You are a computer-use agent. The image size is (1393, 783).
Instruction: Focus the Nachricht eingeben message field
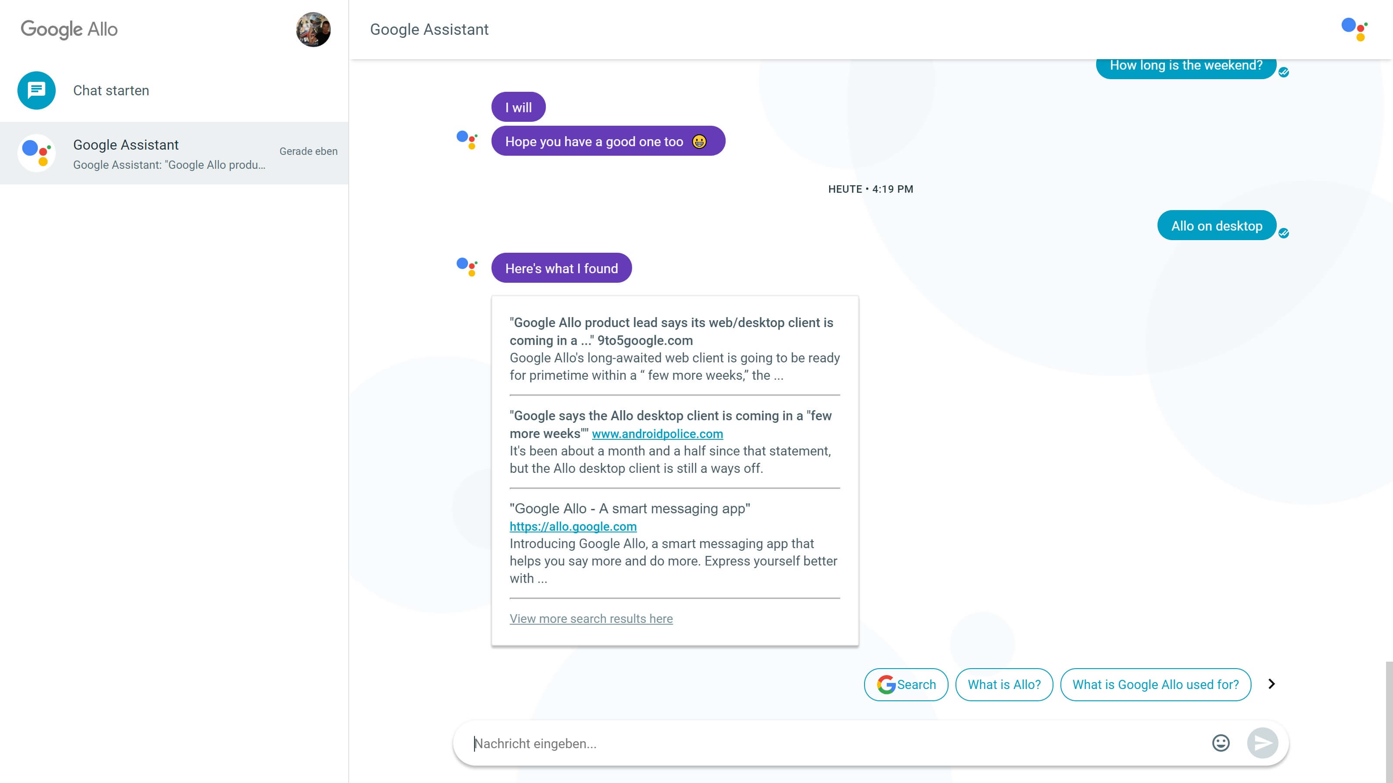pos(833,743)
